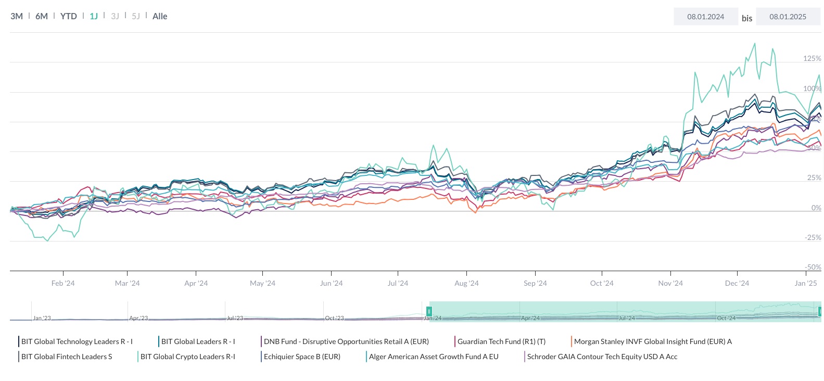The width and height of the screenshot is (824, 381).
Task: Grab the left handle of range navigator
Action: 429,311
